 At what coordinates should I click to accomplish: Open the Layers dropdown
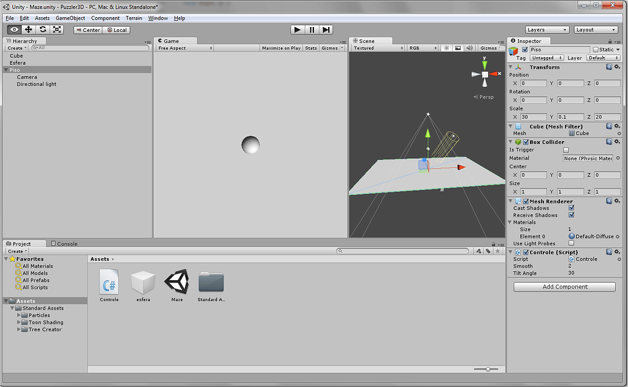coord(546,29)
